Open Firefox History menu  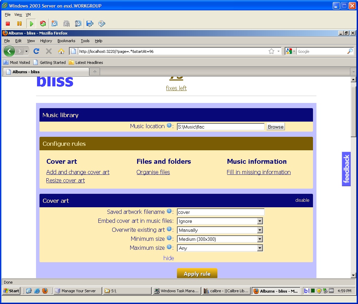46,41
